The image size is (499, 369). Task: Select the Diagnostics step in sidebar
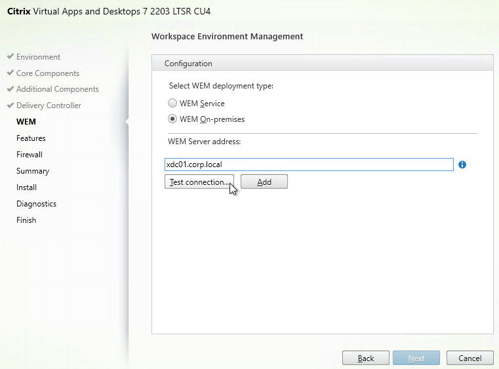click(x=36, y=204)
